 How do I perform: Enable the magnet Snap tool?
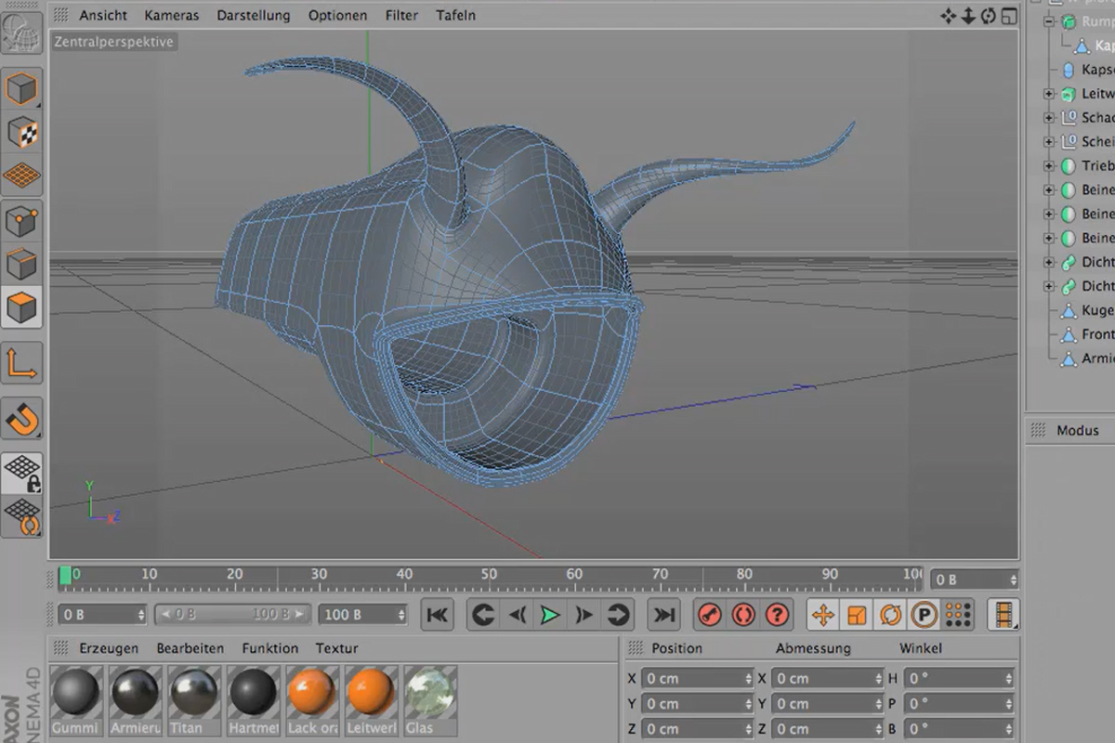pyautogui.click(x=21, y=419)
